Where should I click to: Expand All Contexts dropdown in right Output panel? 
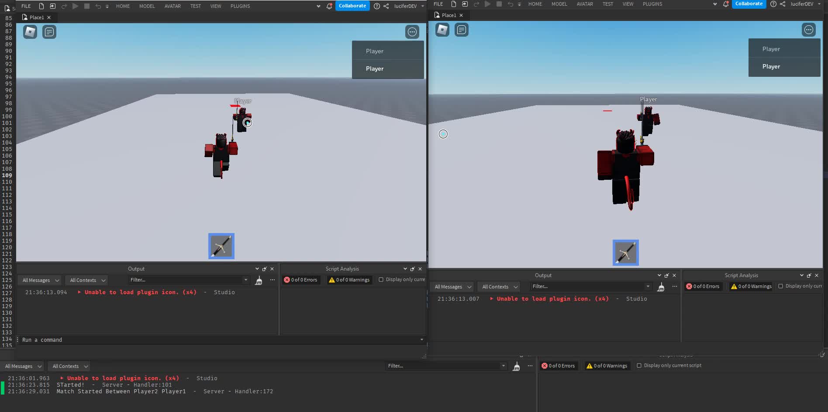[500, 287]
